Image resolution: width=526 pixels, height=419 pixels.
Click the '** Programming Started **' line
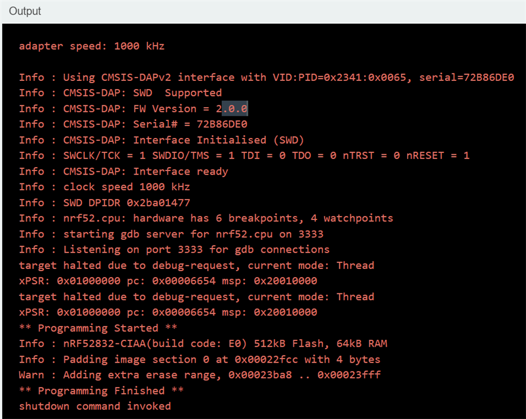pos(98,328)
